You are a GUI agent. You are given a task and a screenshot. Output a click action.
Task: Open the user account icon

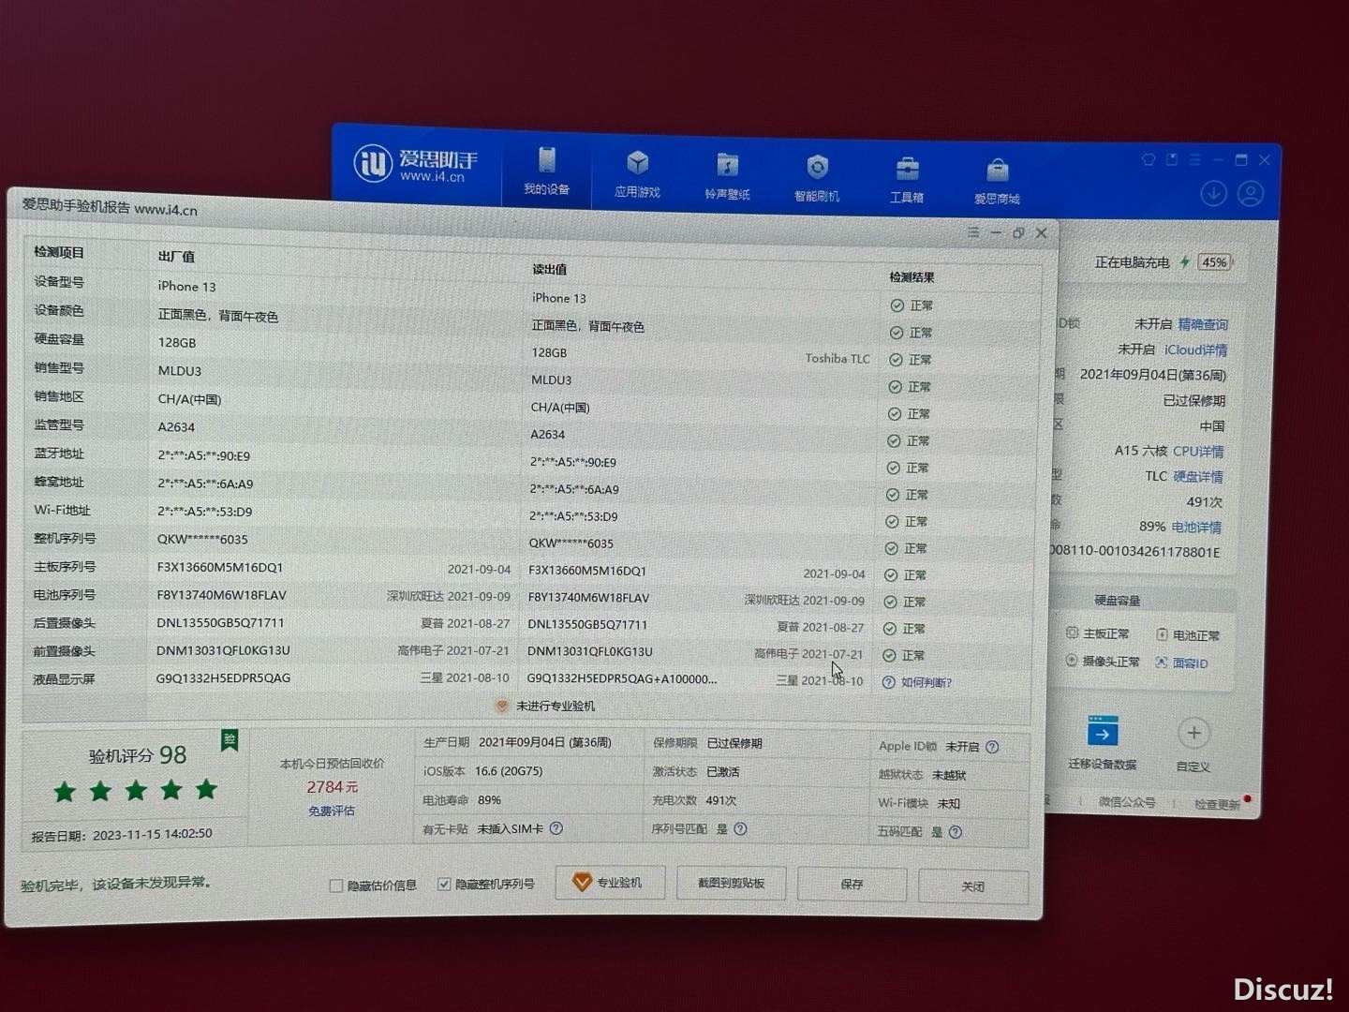point(1251,194)
